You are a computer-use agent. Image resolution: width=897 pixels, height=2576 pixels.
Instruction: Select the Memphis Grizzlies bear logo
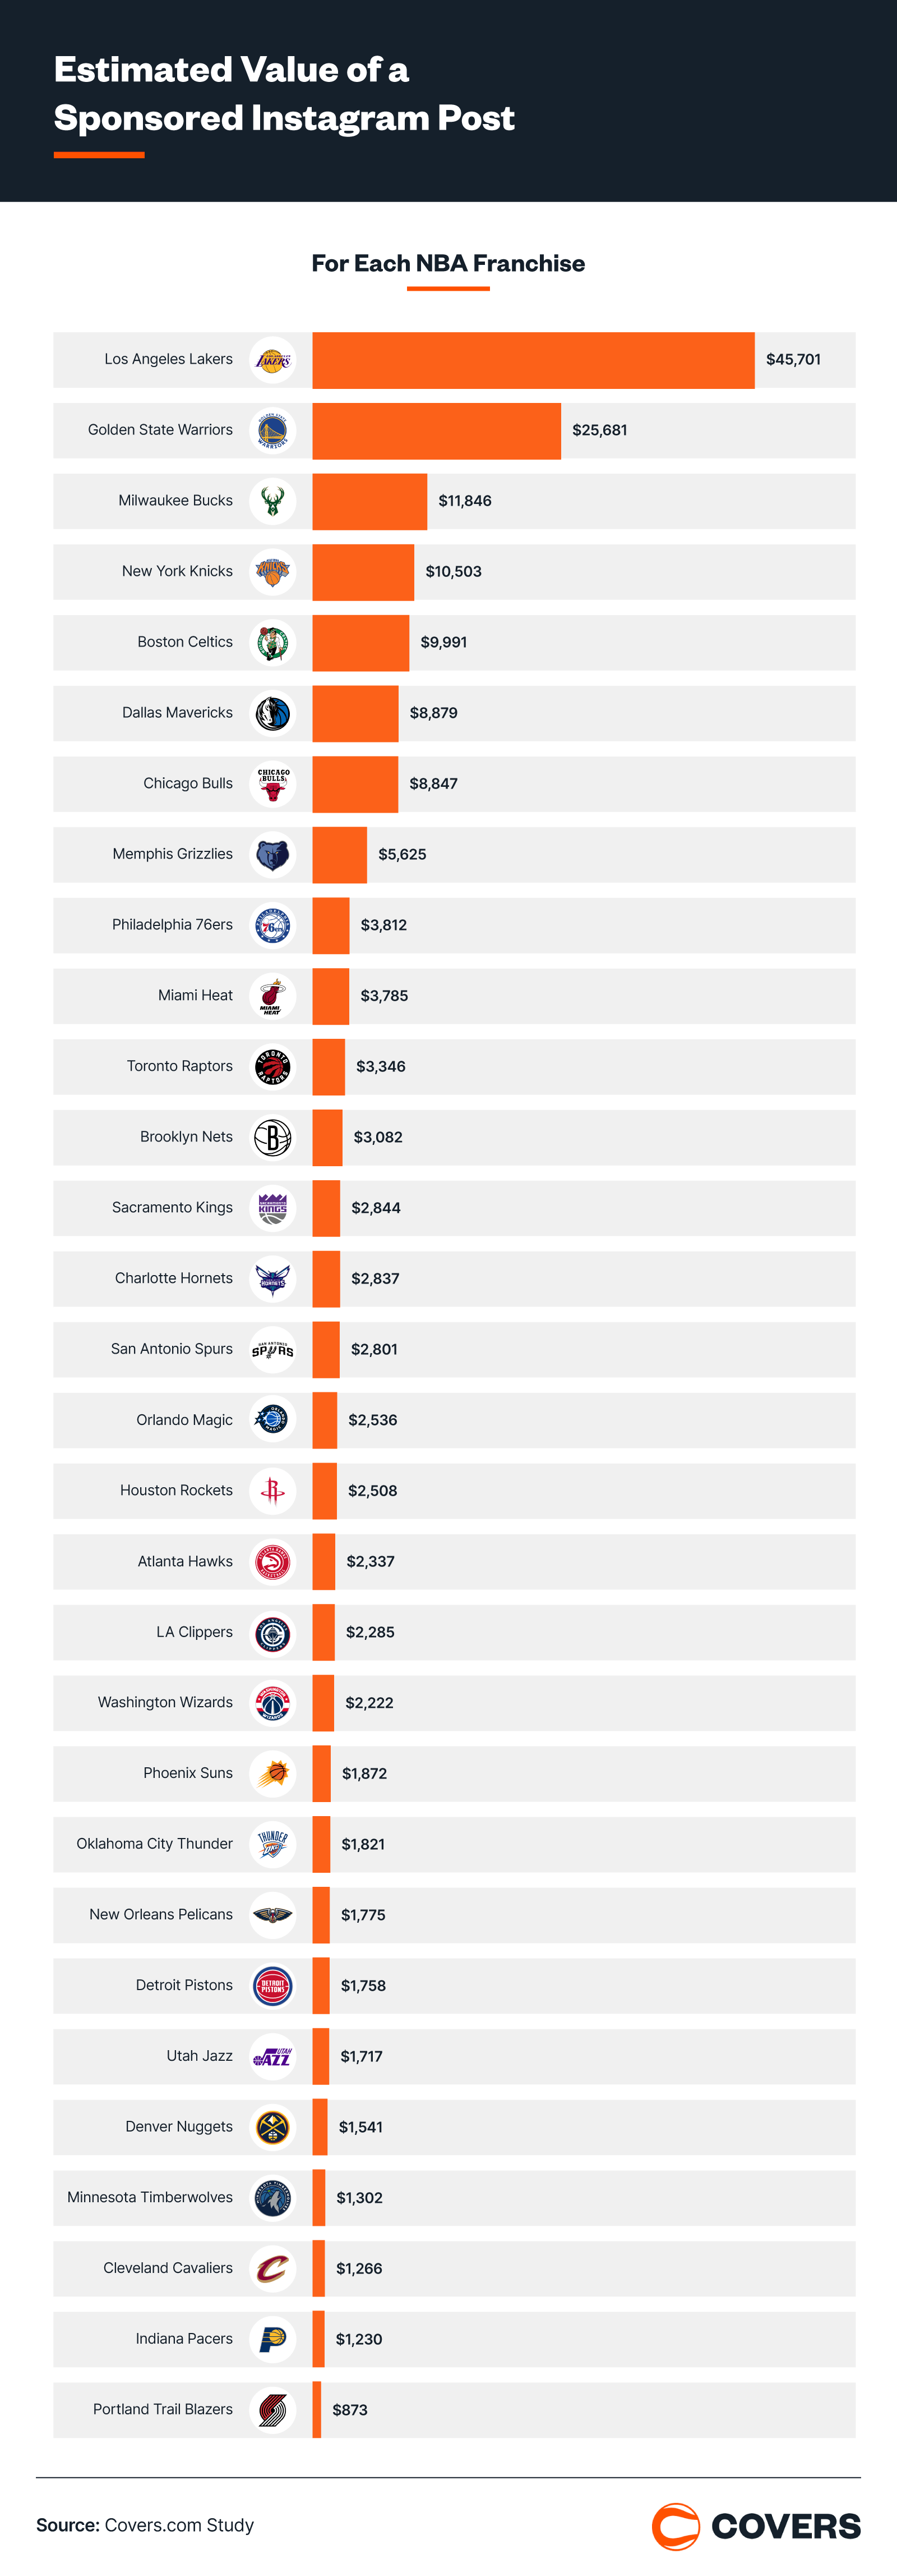coord(272,855)
